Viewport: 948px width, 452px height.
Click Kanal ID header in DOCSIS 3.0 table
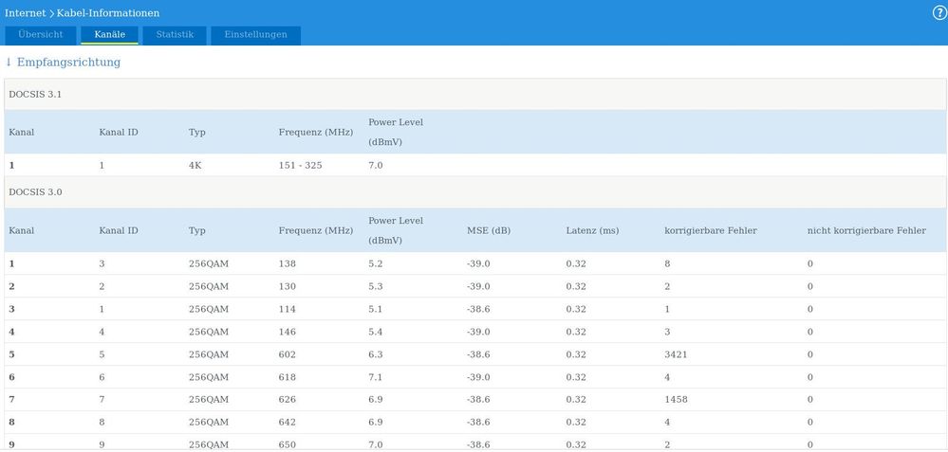(x=119, y=230)
